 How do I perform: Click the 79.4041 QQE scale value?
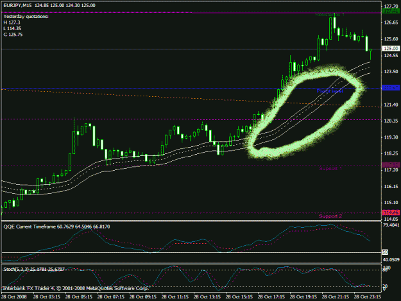[x=391, y=225]
